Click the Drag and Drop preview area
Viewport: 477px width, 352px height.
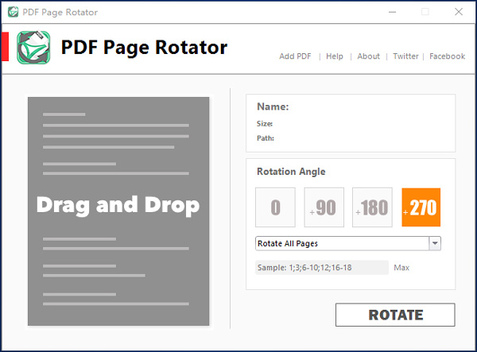118,211
